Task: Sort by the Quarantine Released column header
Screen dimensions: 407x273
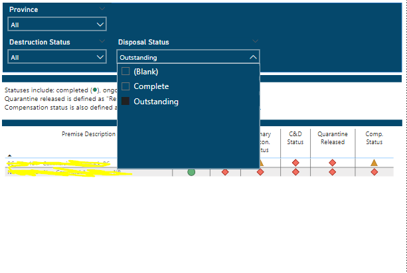Action: point(333,138)
